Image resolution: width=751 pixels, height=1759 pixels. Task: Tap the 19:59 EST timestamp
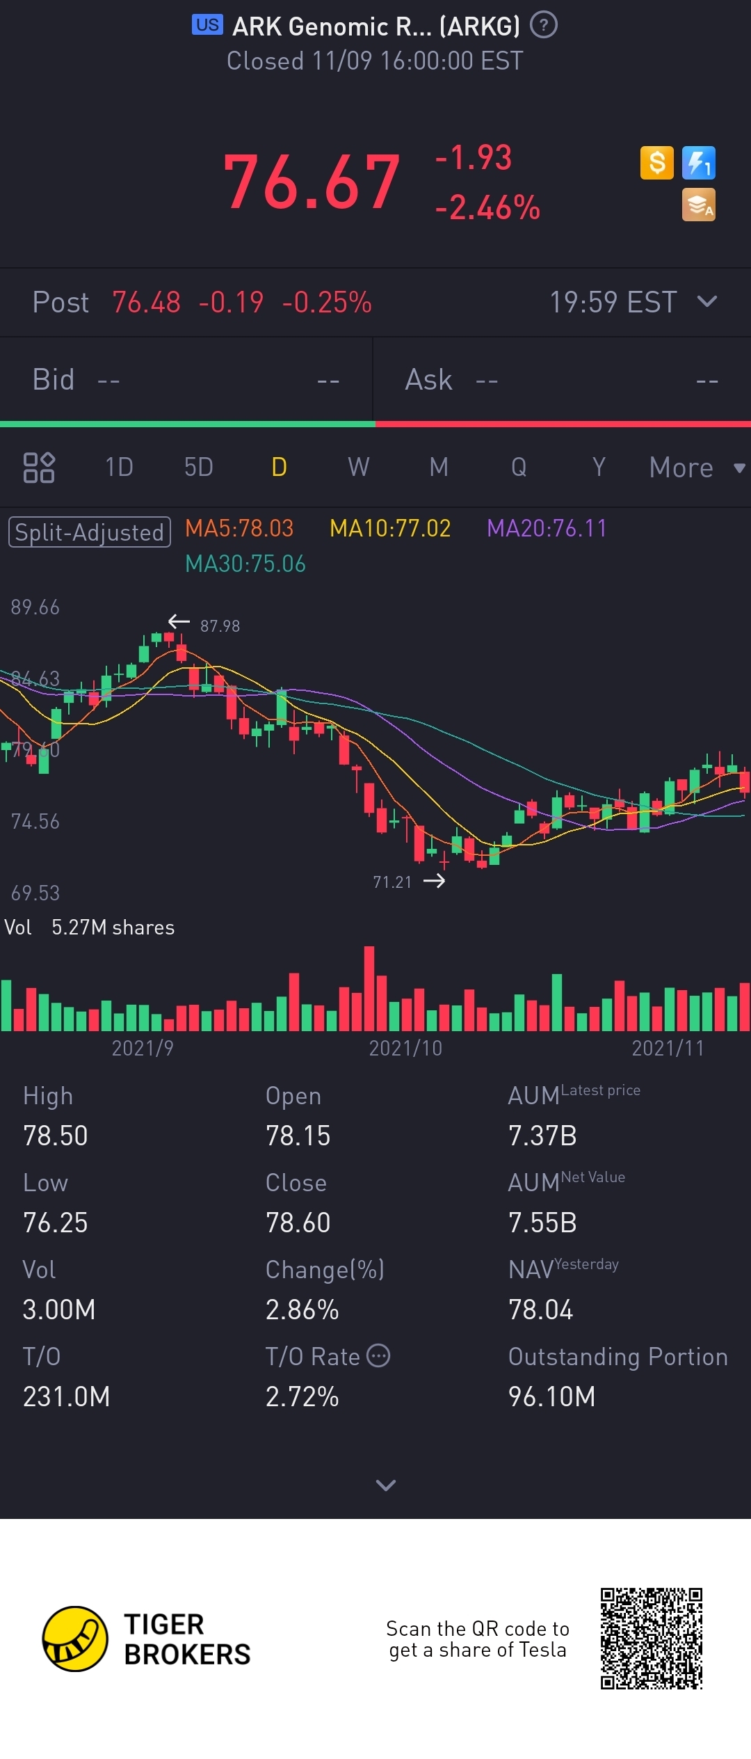pos(613,302)
